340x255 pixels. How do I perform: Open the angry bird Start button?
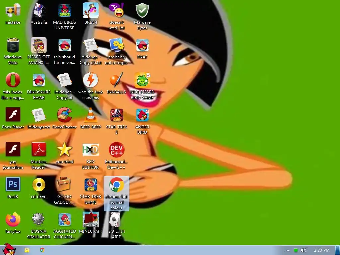point(9,249)
